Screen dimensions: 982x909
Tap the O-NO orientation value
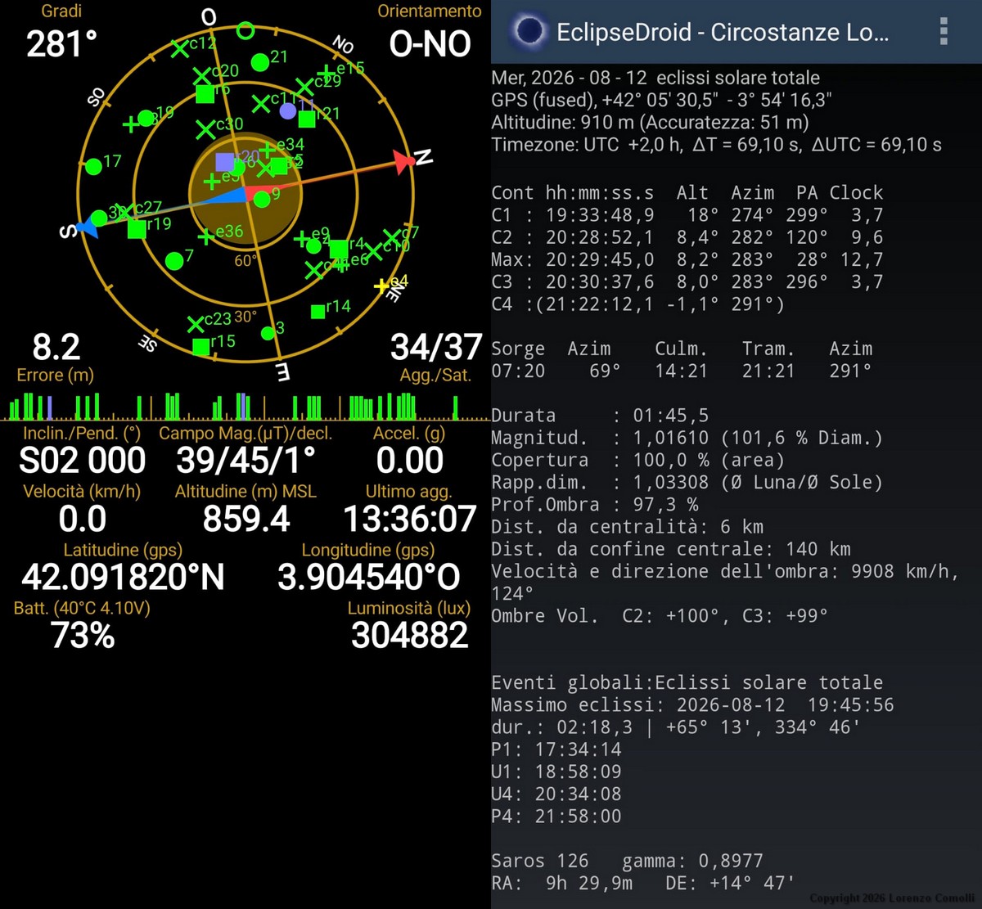[430, 44]
